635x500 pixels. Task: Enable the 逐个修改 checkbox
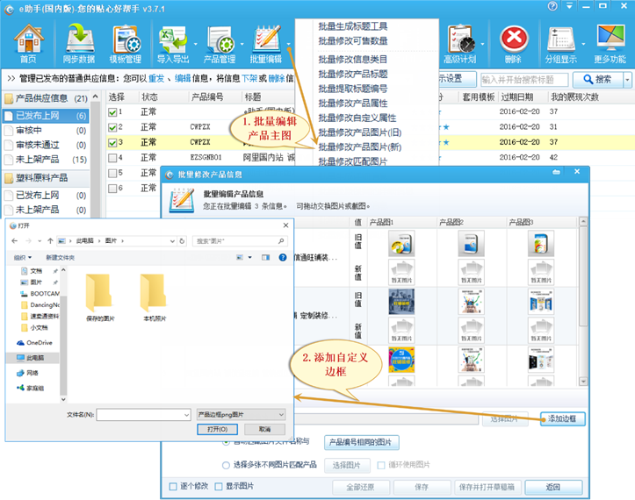[173, 486]
